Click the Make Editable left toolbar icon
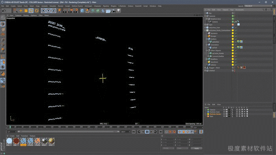Screen dimensions: 276x155 tap(3, 18)
